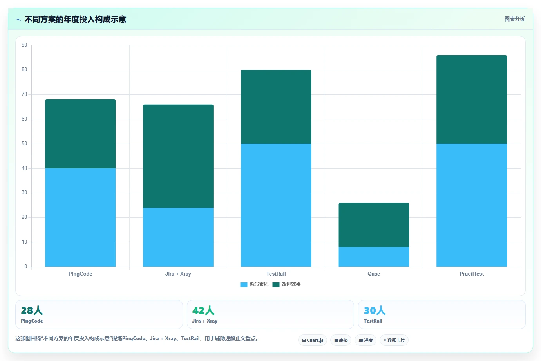Click the 42人 value in the Jira + Xray card
This screenshot has height=361, width=541.
click(203, 310)
